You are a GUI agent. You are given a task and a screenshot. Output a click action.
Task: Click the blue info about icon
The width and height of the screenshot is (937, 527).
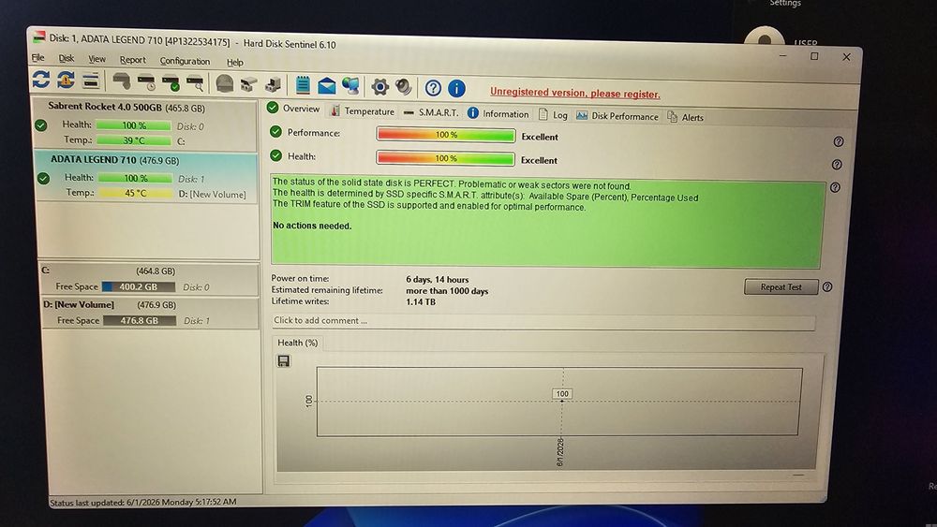[x=456, y=89]
